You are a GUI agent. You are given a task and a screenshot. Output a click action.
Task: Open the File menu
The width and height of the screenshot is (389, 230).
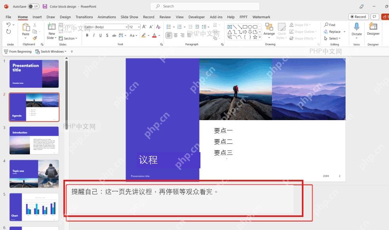pyautogui.click(x=8, y=17)
